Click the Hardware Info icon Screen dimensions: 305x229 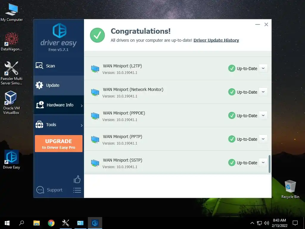(x=40, y=105)
